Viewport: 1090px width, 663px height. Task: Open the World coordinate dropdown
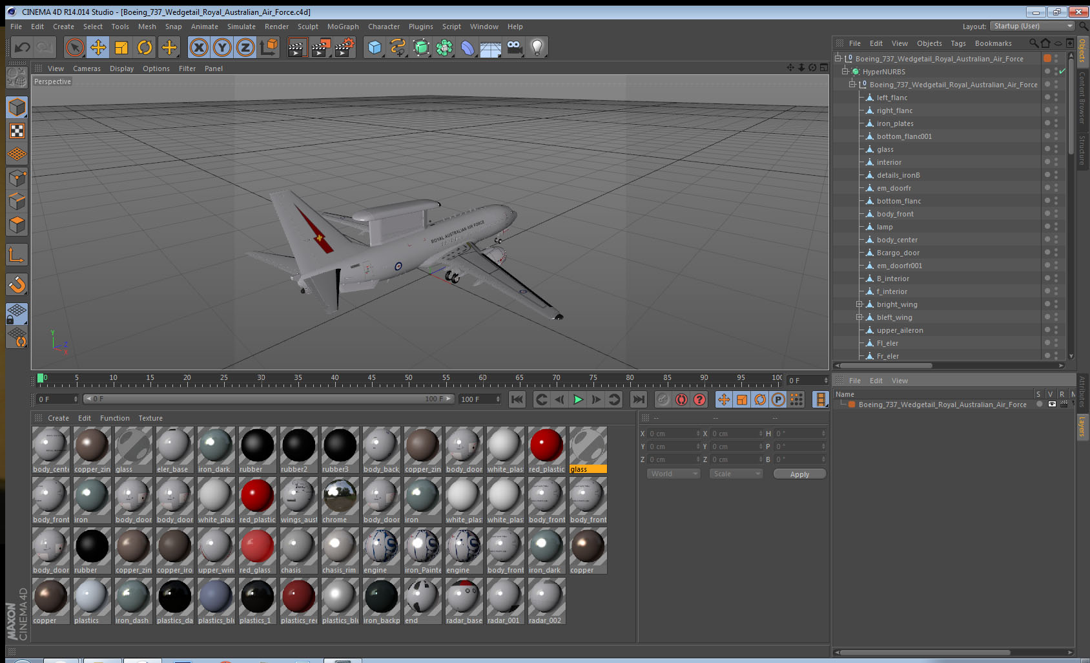(x=674, y=474)
